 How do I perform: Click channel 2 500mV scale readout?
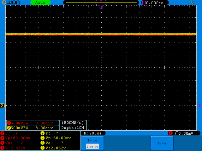point(32,128)
